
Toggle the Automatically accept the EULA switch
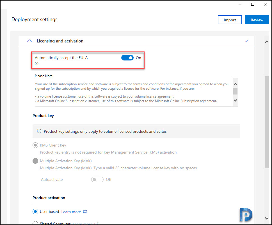tap(127, 58)
